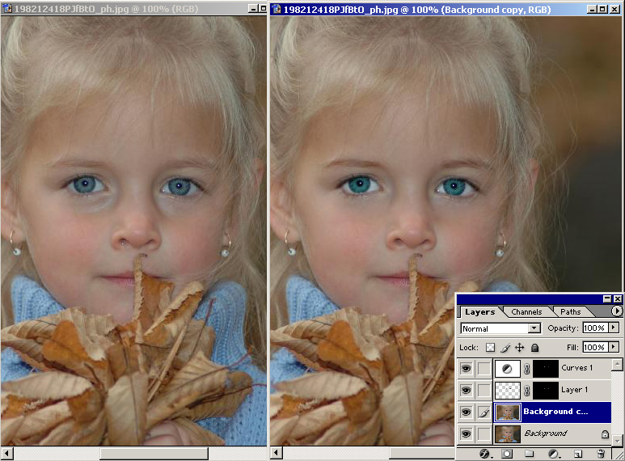Screen dimensions: 625x461
Task: Delete layer with the trash icon
Action: click(x=601, y=454)
